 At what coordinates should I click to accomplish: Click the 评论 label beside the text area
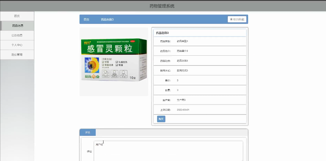[89, 152]
